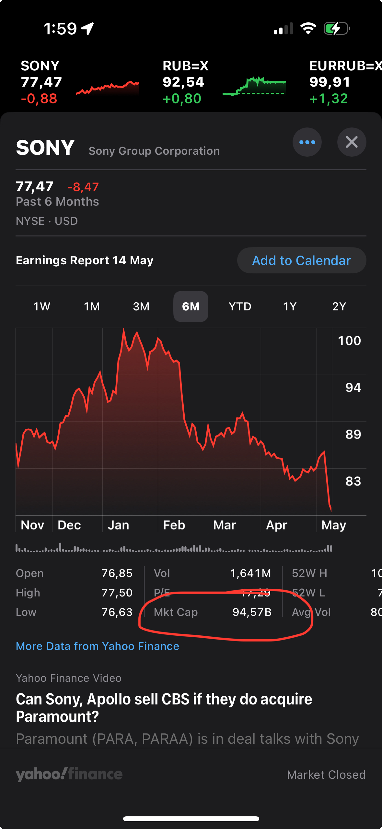Tap the Wi-Fi status icon
The width and height of the screenshot is (382, 829).
point(308,28)
